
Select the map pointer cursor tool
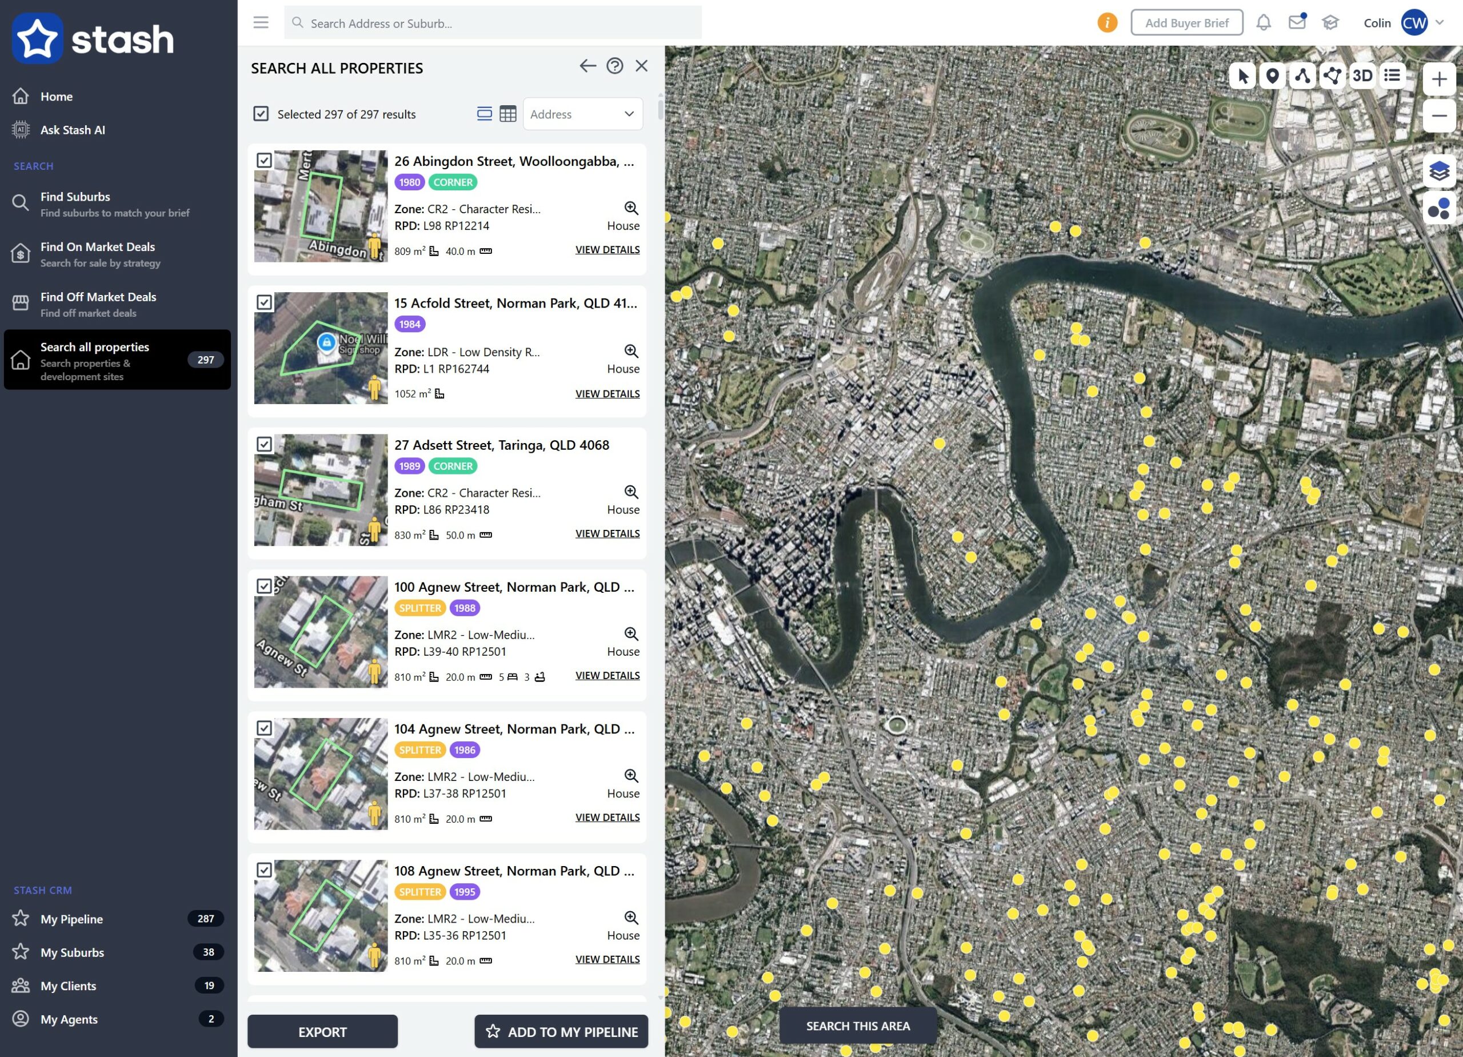[1242, 76]
